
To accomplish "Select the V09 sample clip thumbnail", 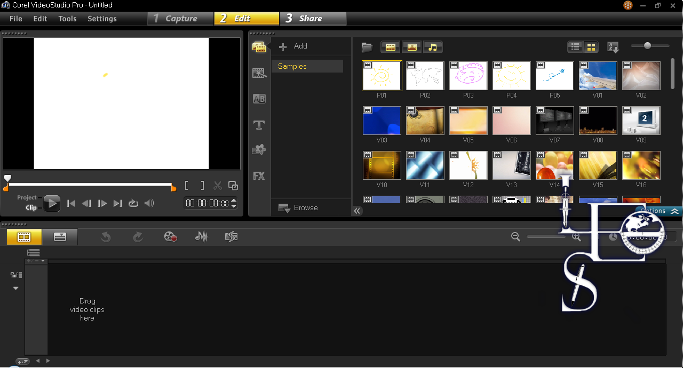I will coord(641,121).
